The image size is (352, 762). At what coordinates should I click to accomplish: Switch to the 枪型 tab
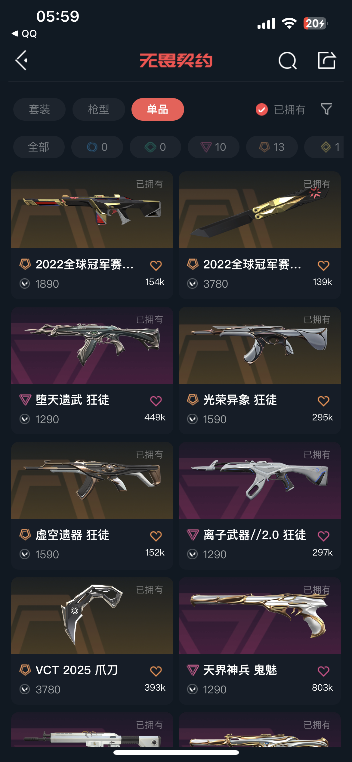coord(99,109)
